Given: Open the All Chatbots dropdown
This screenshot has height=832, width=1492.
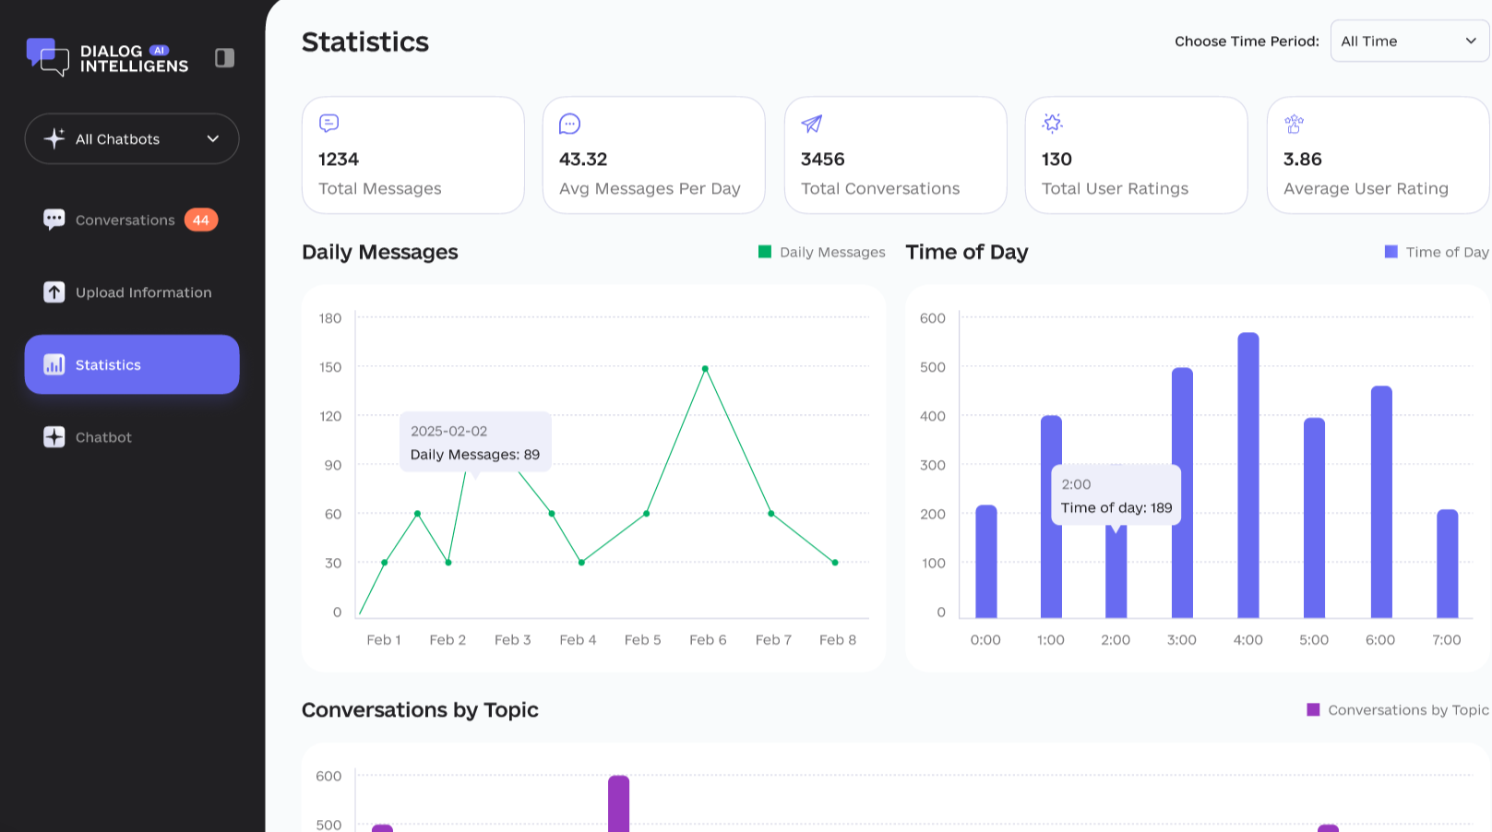Looking at the screenshot, I should tap(132, 139).
